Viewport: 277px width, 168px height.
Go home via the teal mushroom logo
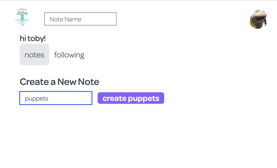click(x=22, y=18)
